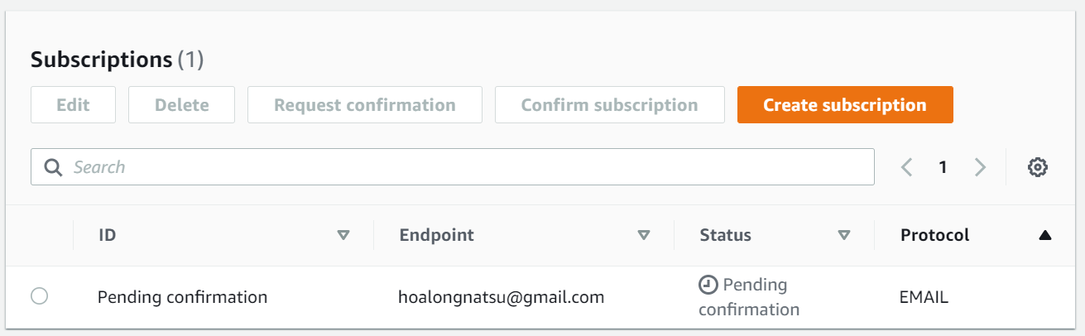
Task: Click the pending clock status icon
Action: (x=708, y=286)
